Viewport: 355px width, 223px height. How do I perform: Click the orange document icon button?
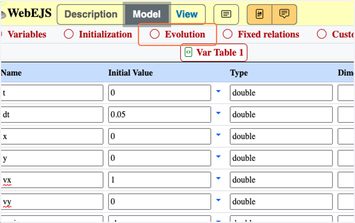click(259, 14)
